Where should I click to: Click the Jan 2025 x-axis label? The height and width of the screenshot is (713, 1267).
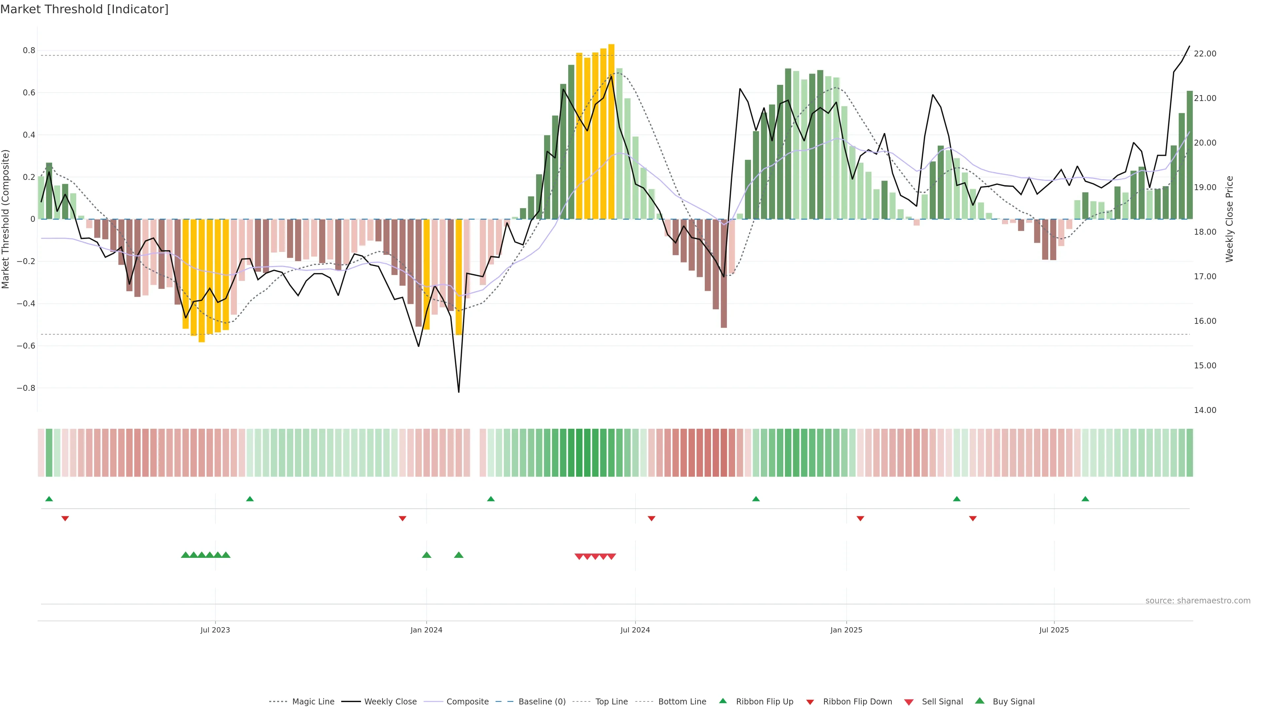pyautogui.click(x=846, y=630)
